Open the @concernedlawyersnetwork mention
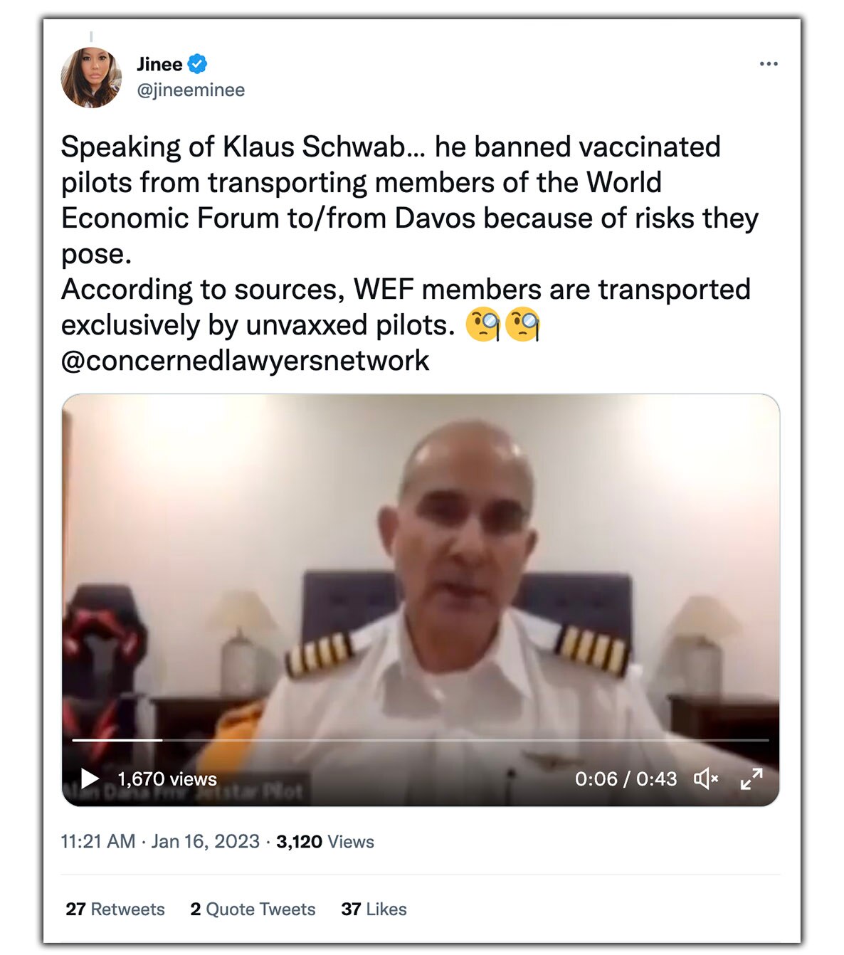The image size is (844, 955). (245, 361)
